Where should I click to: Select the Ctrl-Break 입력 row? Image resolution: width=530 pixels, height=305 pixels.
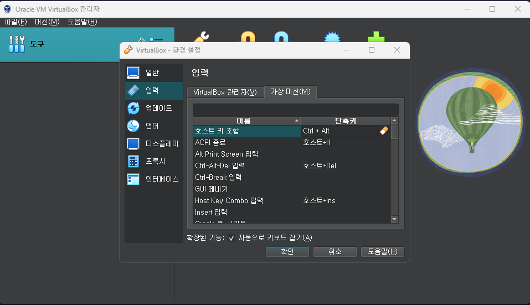247,177
